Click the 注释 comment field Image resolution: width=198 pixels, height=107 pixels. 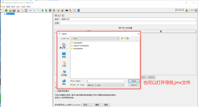128,23
